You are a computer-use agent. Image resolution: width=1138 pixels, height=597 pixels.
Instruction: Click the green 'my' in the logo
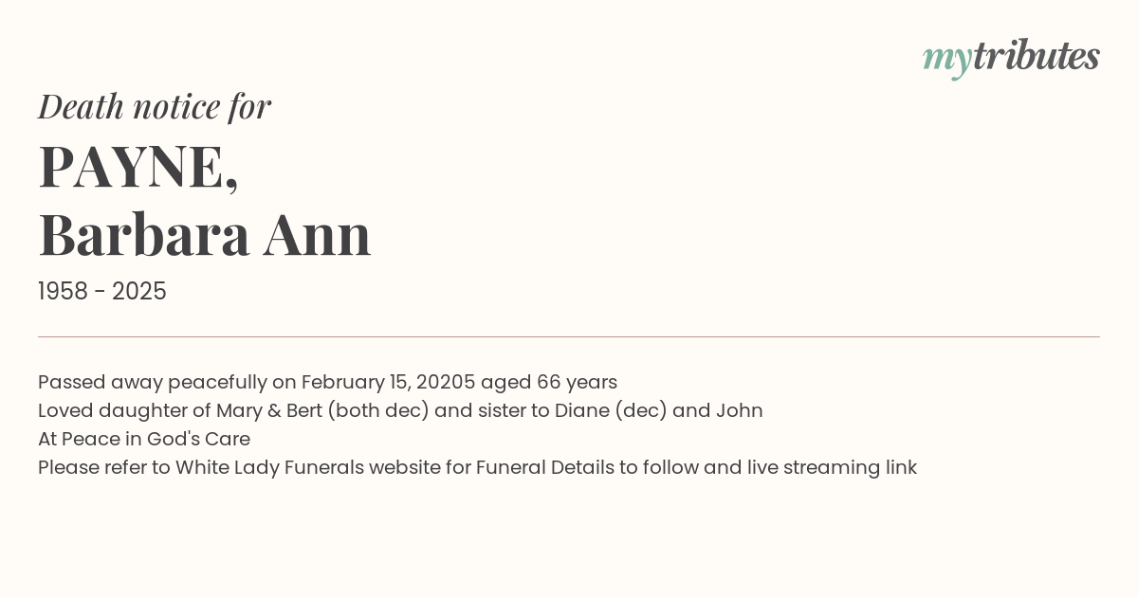point(946,62)
